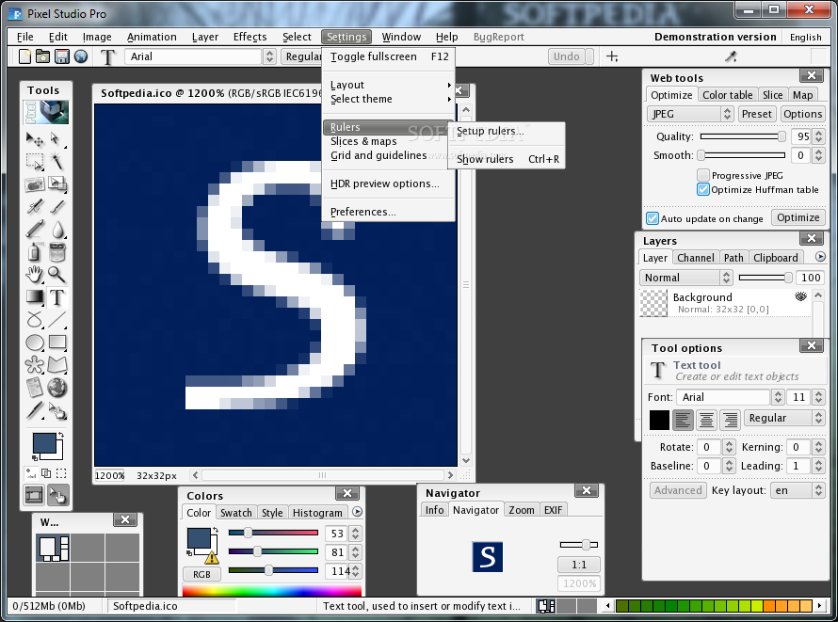
Task: Open the Normal blend mode dropdown
Action: [685, 278]
